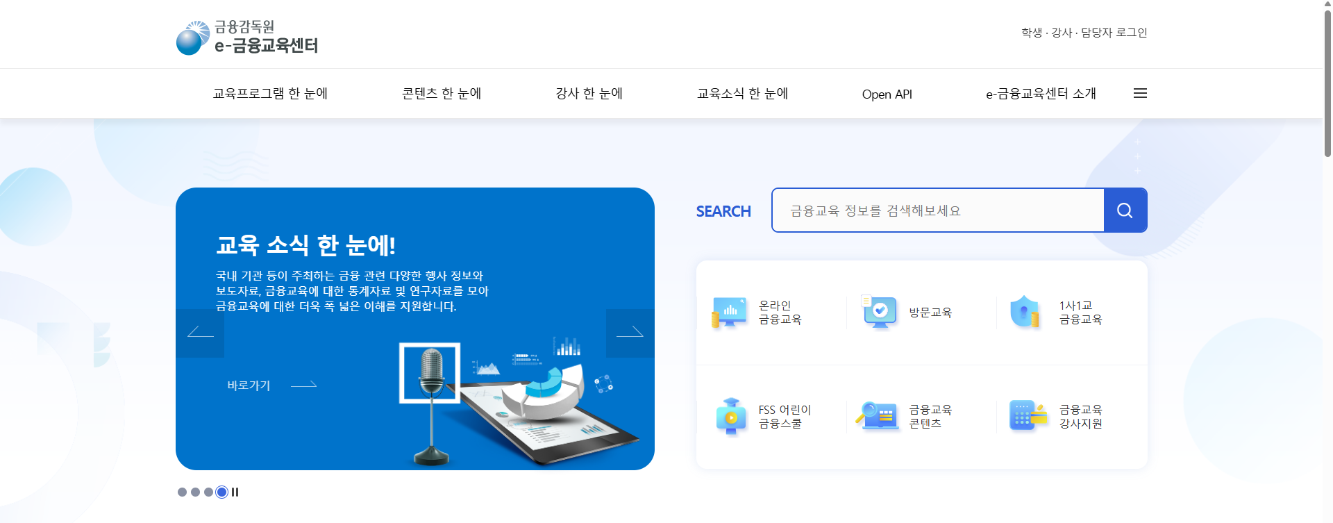The image size is (1333, 523).
Task: Open 강사 한 눈에 menu
Action: 589,94
